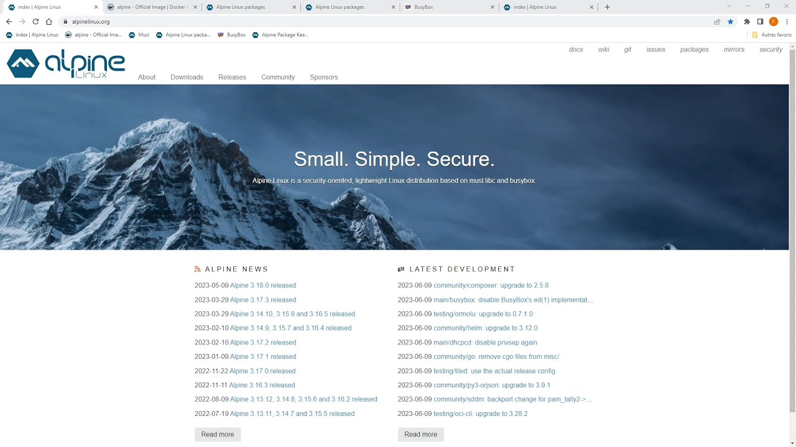796x447 pixels.
Task: Close the BusyBox tab
Action: point(493,7)
